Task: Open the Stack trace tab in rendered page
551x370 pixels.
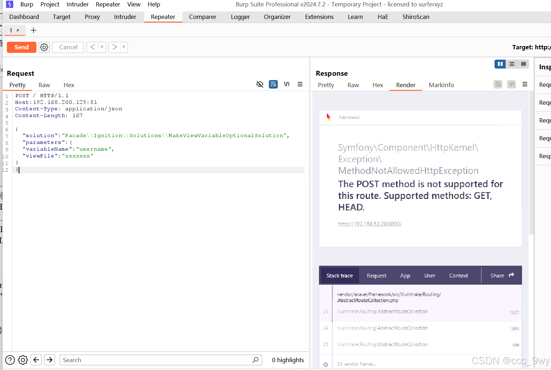Action: pos(340,276)
